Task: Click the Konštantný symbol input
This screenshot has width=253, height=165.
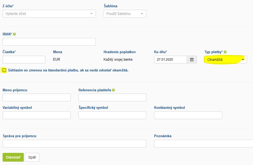Action: point(188,115)
